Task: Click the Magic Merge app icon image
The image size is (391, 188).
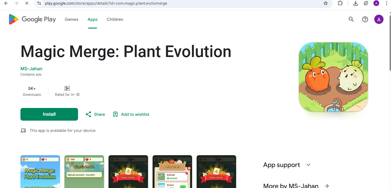Action: click(333, 77)
